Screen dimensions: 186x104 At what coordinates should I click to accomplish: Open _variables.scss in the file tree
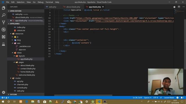25,46
